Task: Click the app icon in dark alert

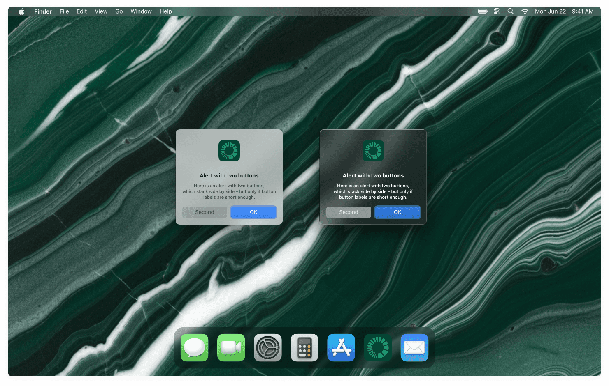Action: pyautogui.click(x=373, y=151)
